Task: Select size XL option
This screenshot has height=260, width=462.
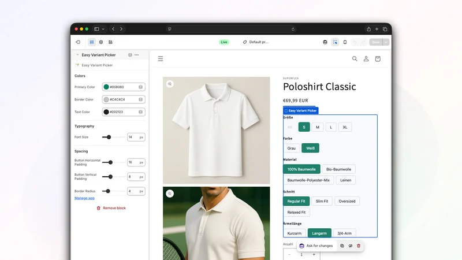Action: [345, 127]
